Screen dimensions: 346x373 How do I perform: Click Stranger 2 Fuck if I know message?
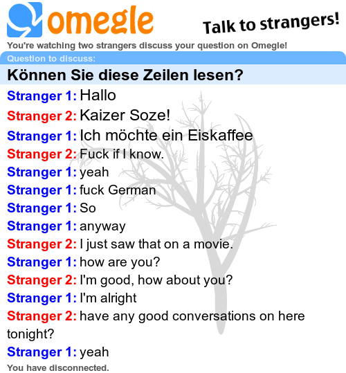coord(86,154)
